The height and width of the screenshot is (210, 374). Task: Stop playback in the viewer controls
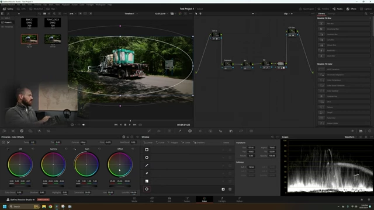pyautogui.click(x=125, y=124)
